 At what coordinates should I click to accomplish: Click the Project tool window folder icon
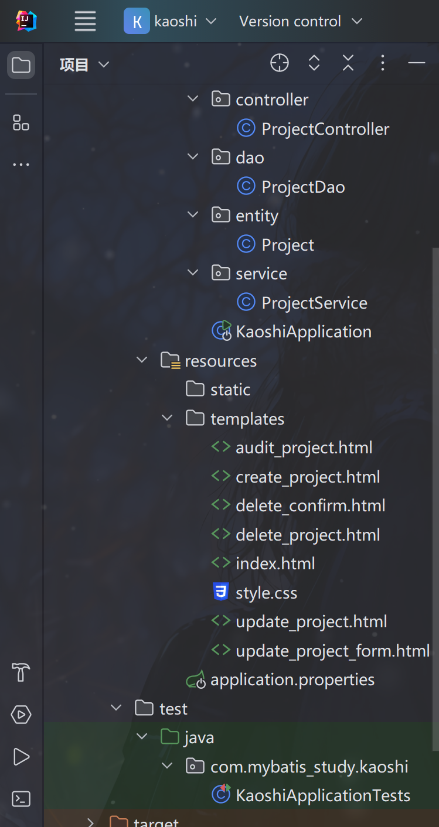(x=21, y=65)
